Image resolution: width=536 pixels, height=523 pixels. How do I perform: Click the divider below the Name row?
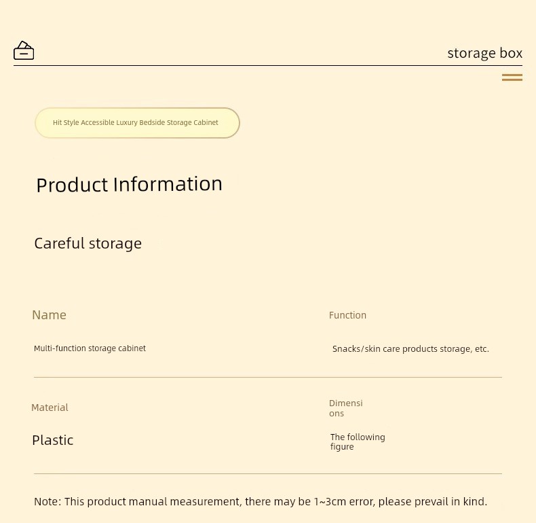tap(268, 377)
